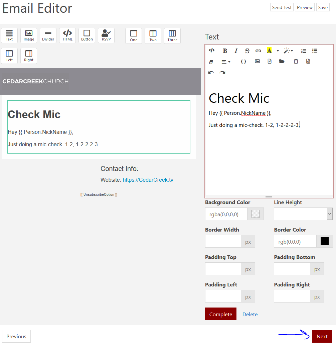Add an HTML component
336x345 pixels.
(x=67, y=35)
